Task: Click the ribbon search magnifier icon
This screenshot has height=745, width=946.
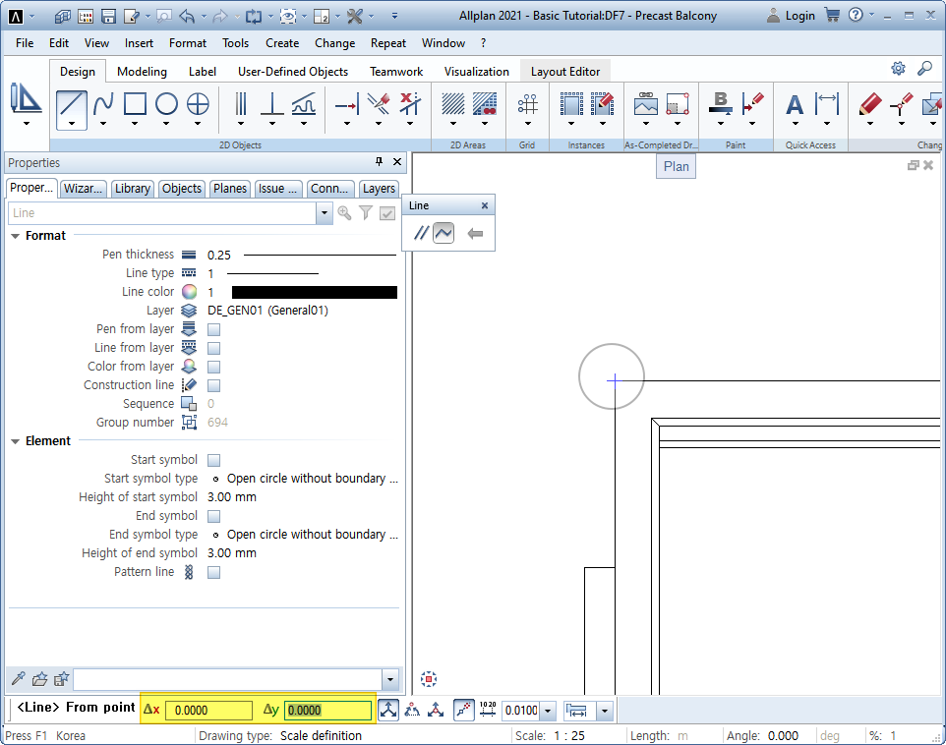Action: 925,68
